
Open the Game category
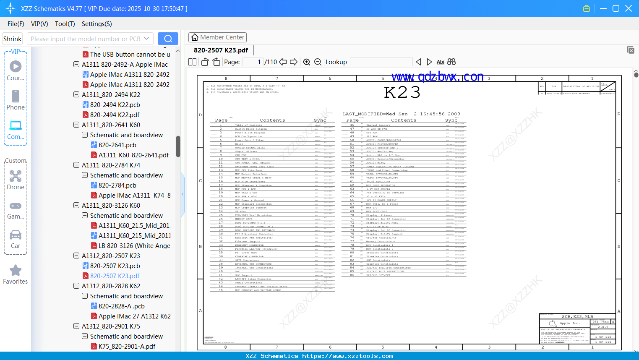tap(16, 210)
